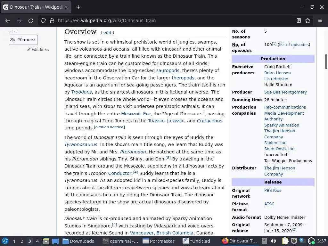328x246 pixels.
Task: Open list of episodes link
Action: click(294, 45)
